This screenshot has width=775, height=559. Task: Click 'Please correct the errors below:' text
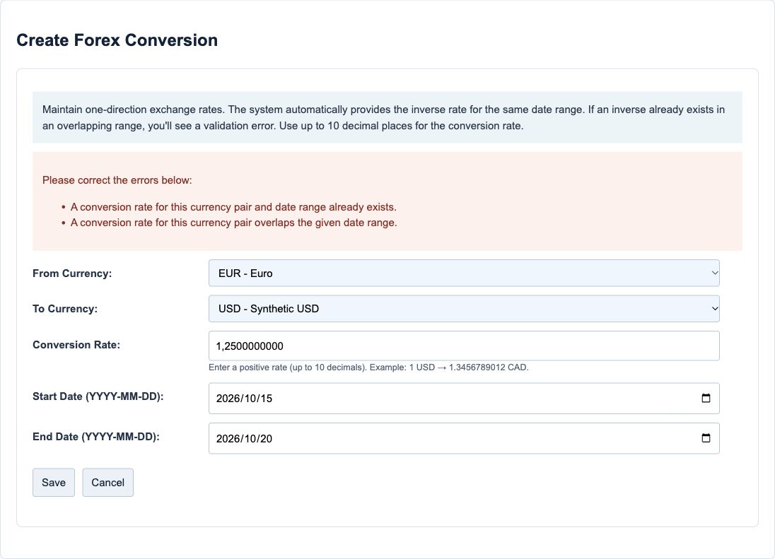[117, 180]
